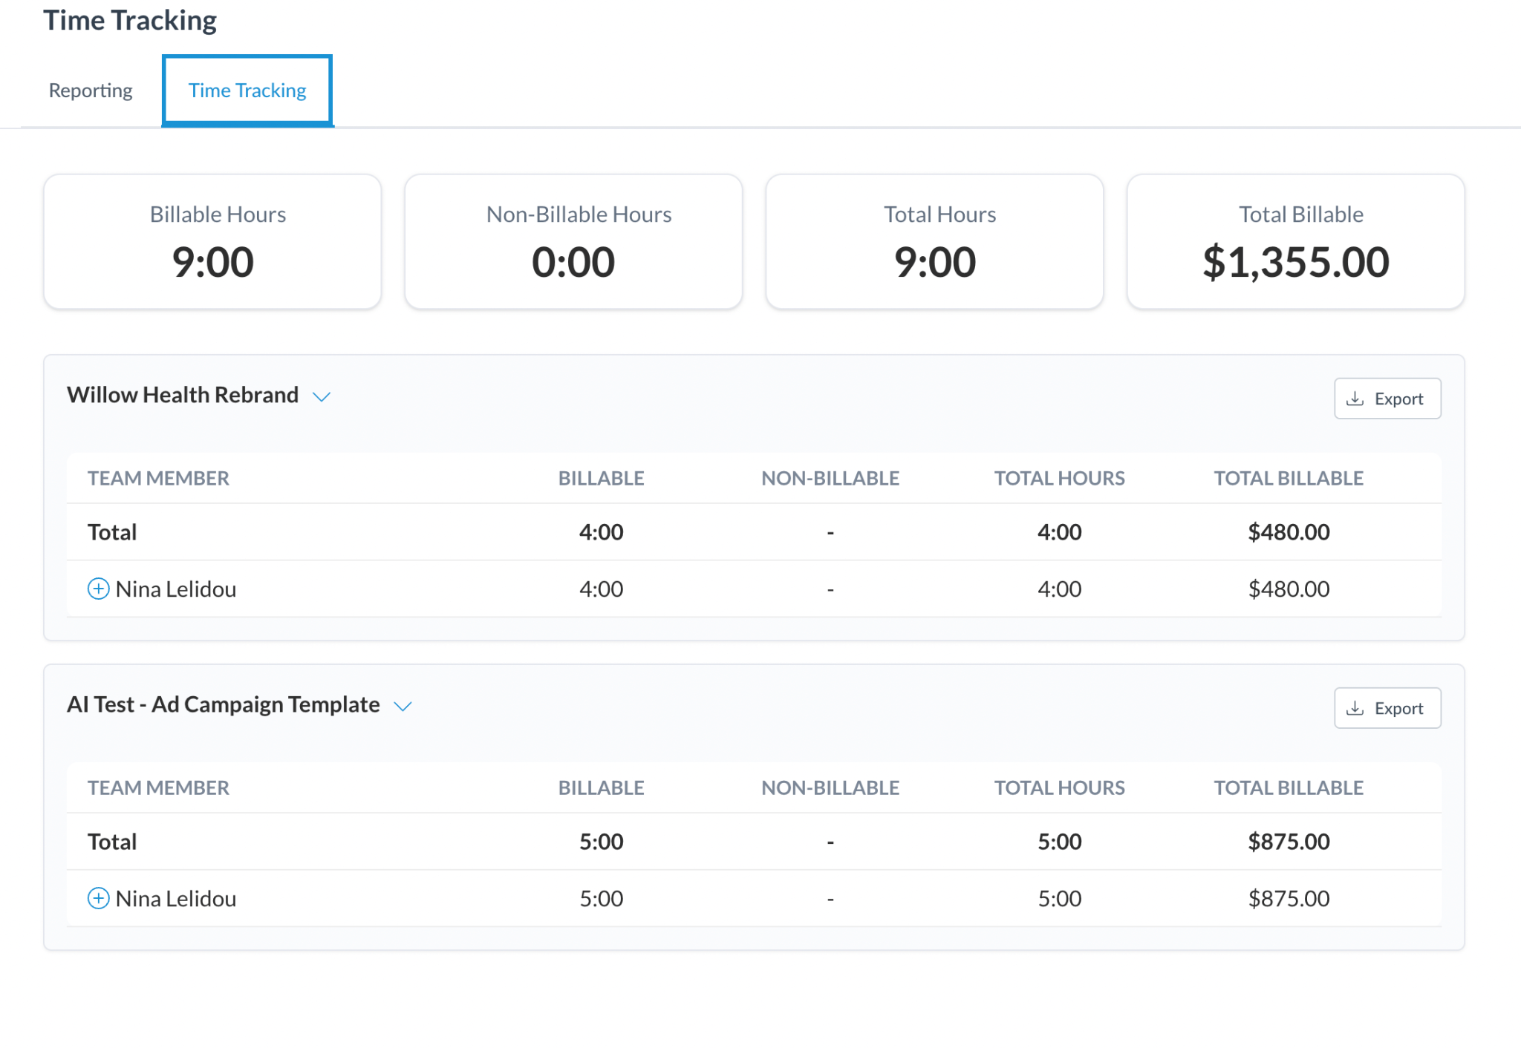
Task: Click the Export button for Willow Health Rebrand
Action: point(1387,399)
